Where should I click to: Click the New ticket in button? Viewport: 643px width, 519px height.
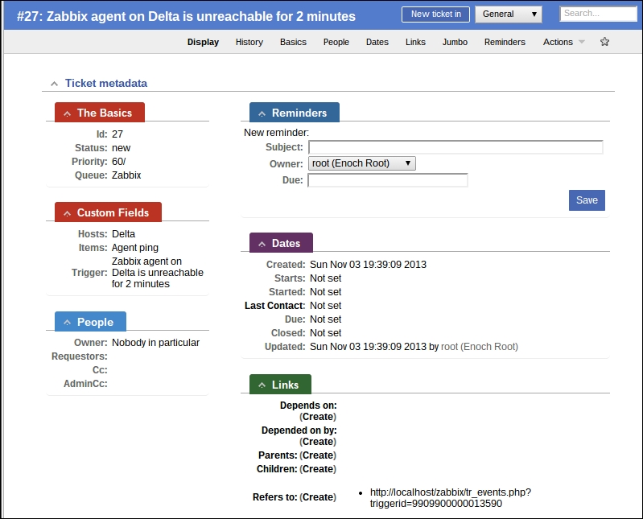tap(435, 14)
